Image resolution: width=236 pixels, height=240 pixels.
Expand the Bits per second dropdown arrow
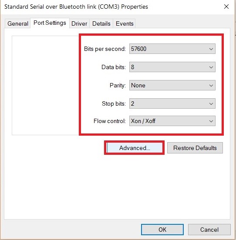[211, 49]
